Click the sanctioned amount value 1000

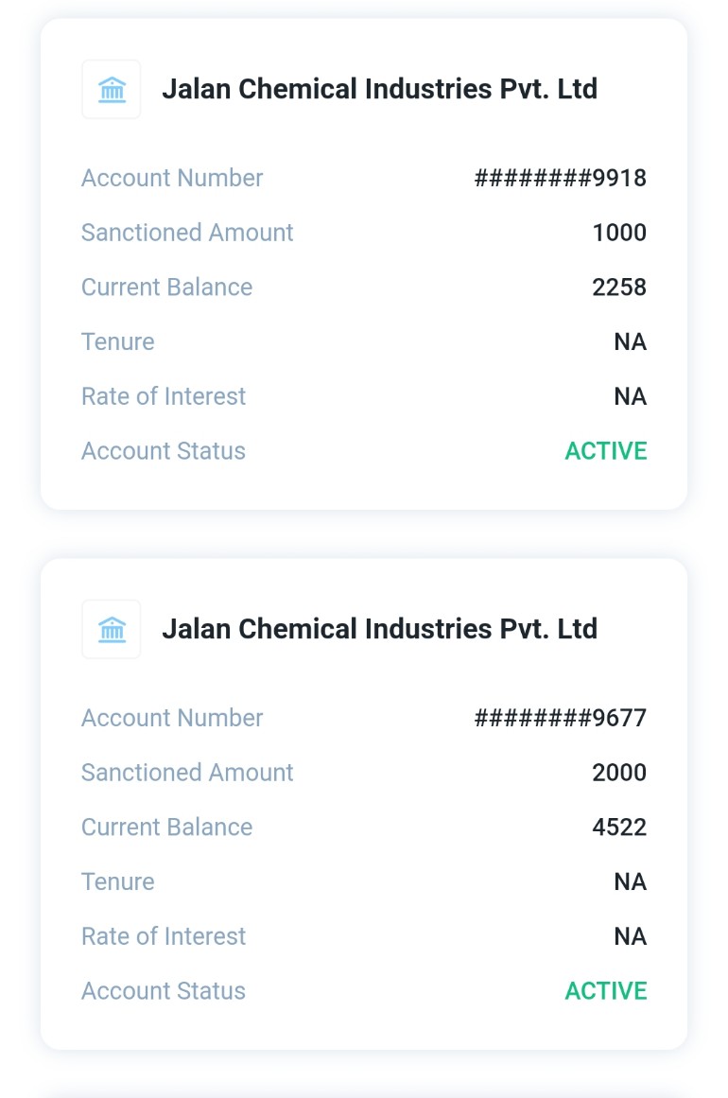619,233
